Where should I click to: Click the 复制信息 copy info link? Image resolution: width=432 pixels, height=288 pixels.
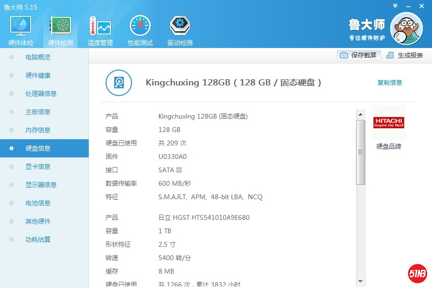(390, 83)
